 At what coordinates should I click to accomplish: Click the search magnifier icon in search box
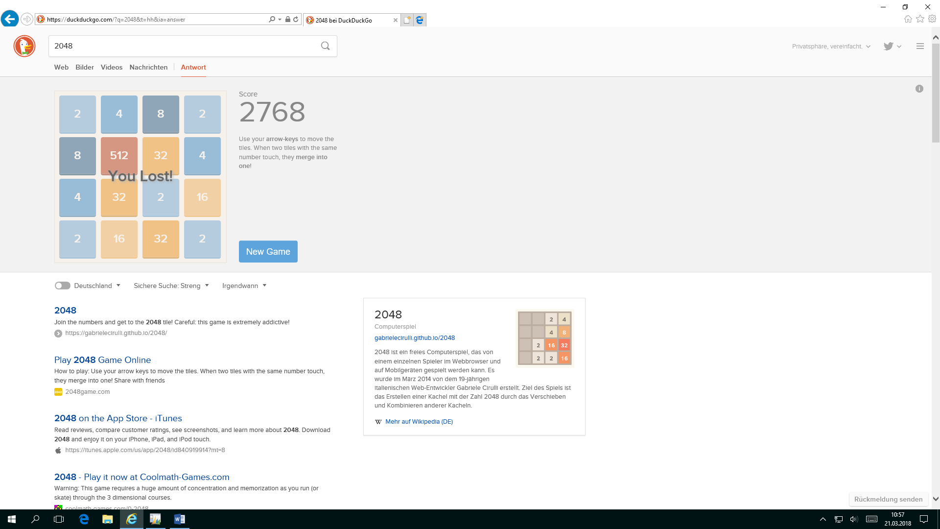(325, 46)
